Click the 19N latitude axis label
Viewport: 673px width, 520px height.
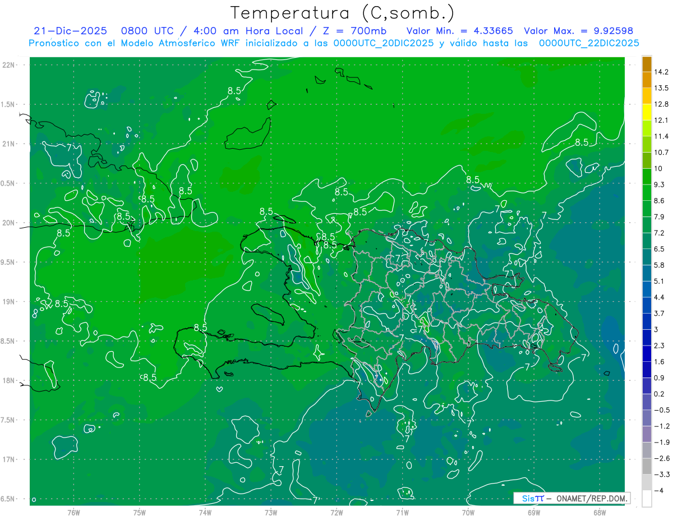[9, 302]
